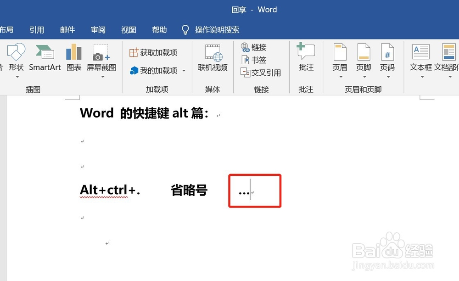This screenshot has height=281, width=459.
Task: Expand the Shapes dropdown arrow
Action: pos(17,77)
